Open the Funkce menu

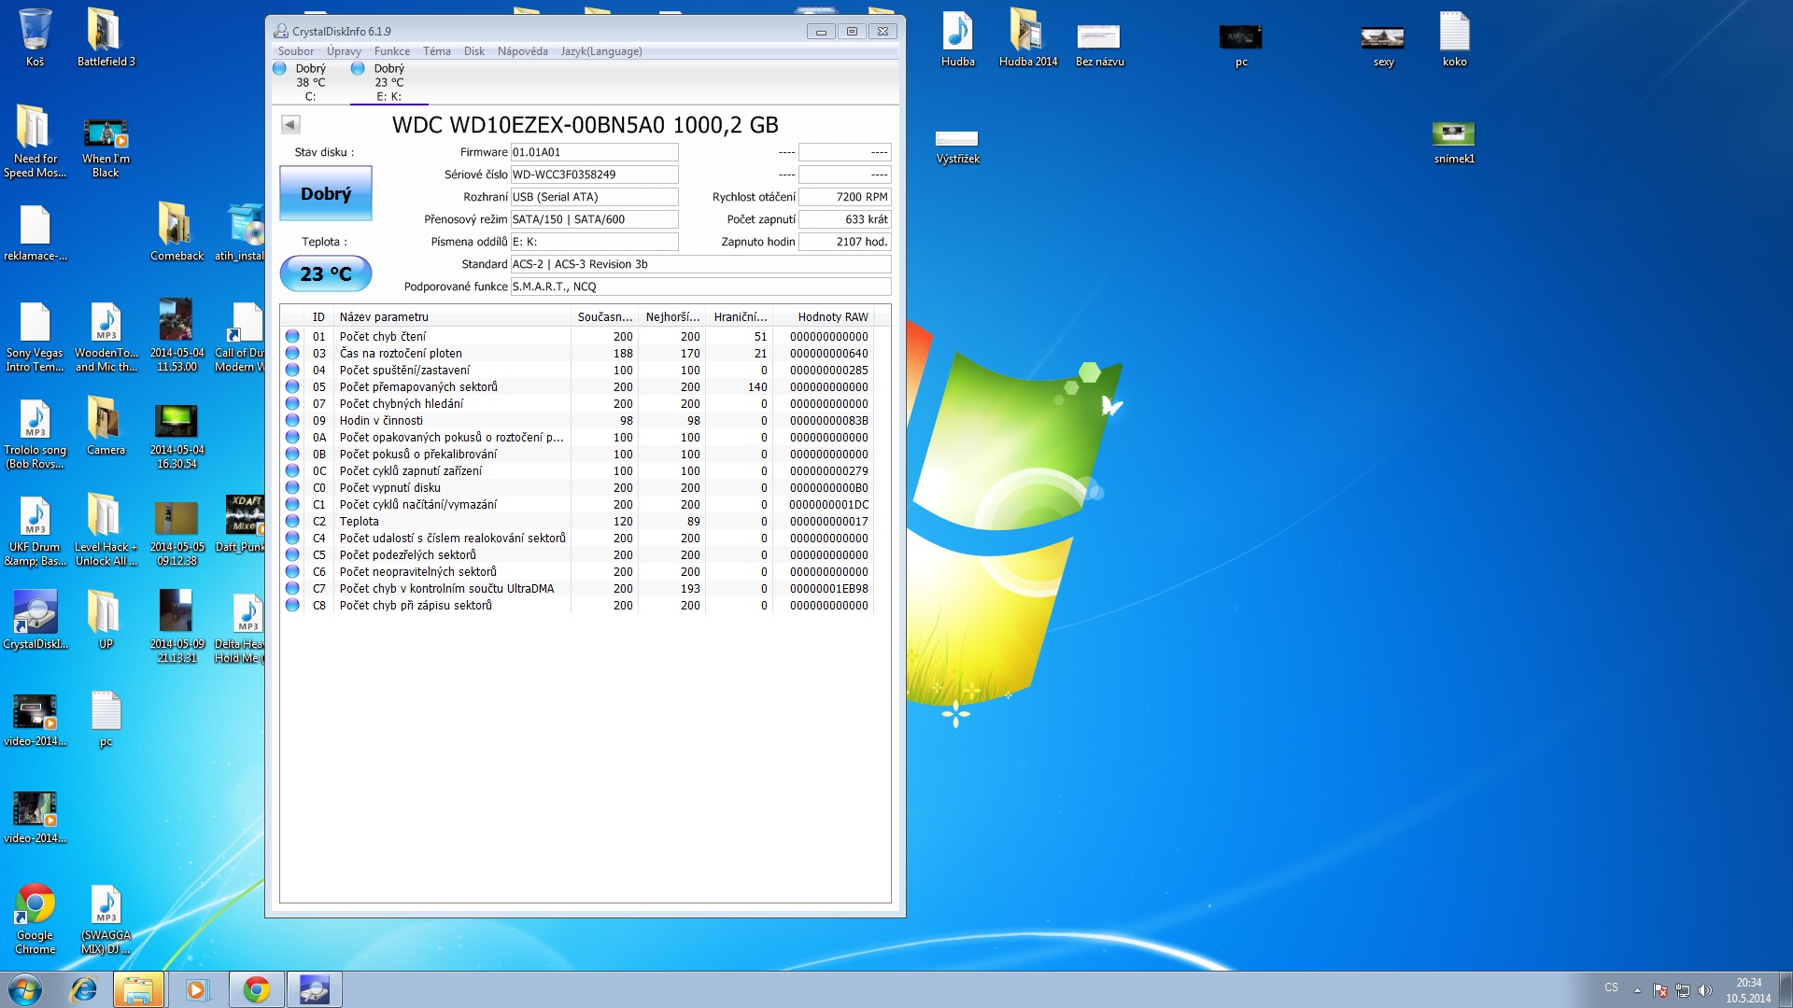click(x=392, y=51)
